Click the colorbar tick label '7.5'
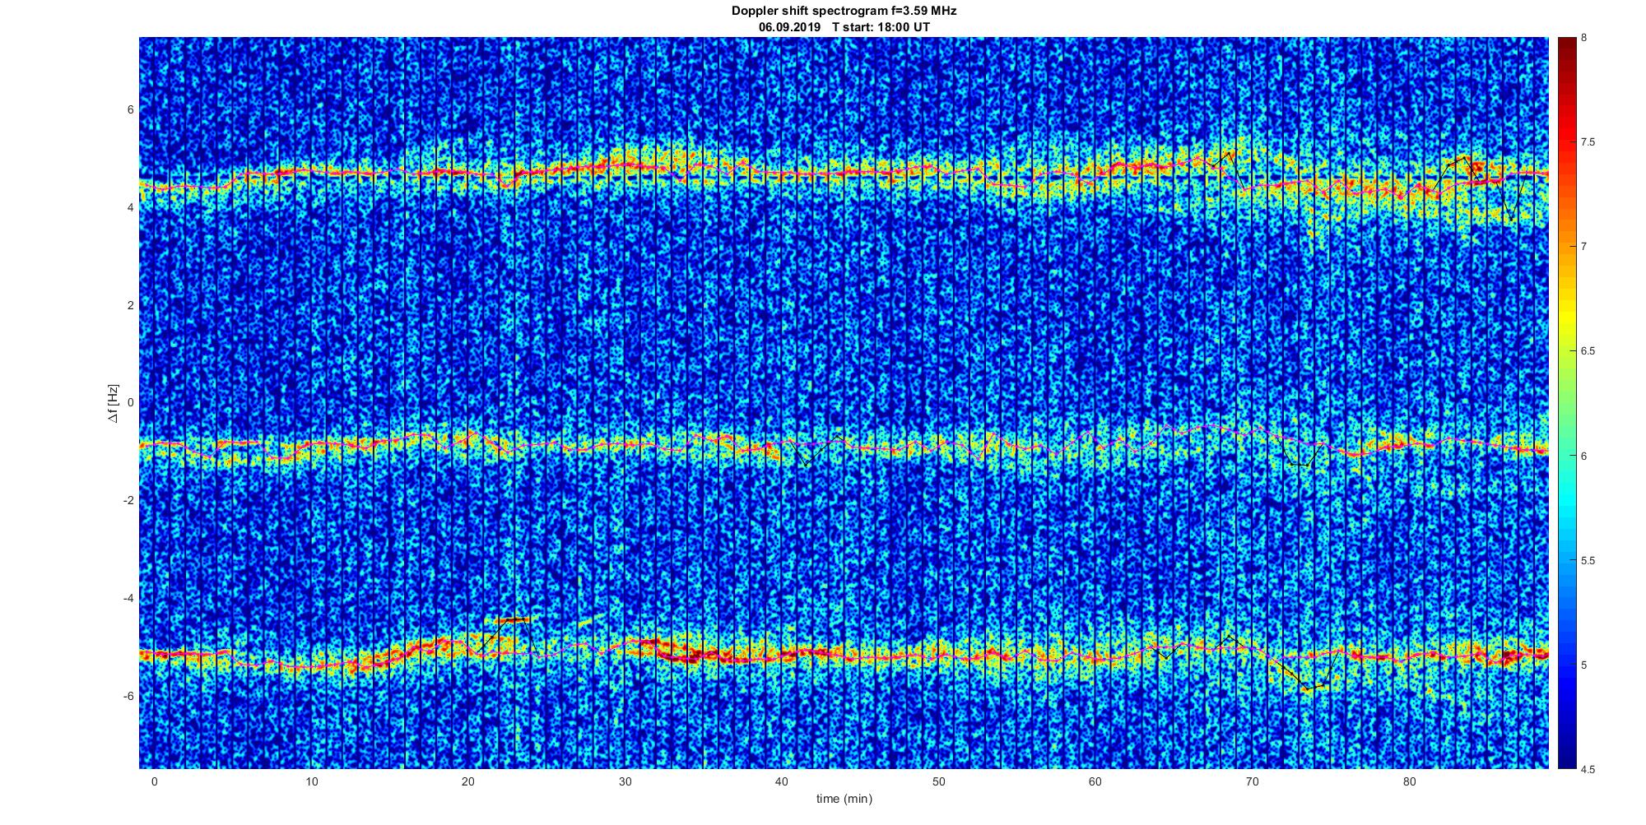1646x825 pixels. click(x=1588, y=142)
